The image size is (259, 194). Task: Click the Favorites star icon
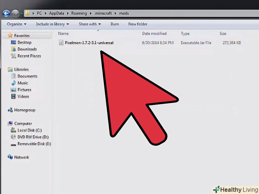10,35
